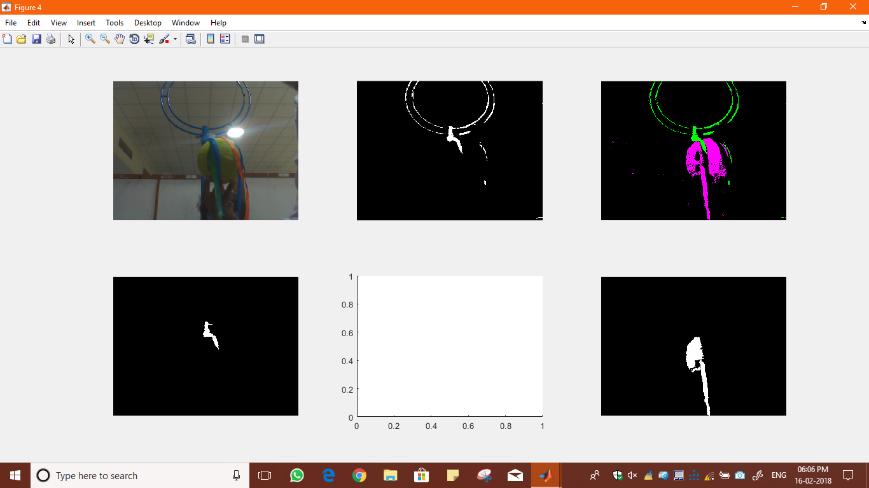869x488 pixels.
Task: Open the Windows Start menu
Action: point(15,475)
